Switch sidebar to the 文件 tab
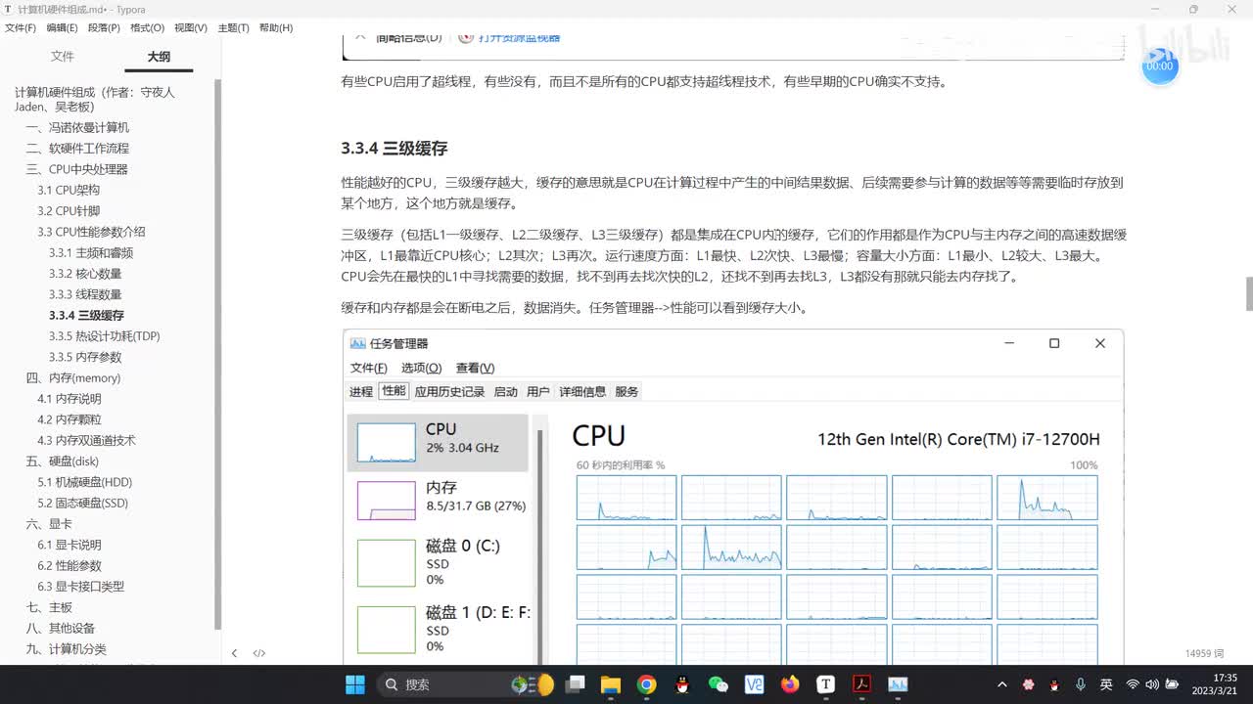 click(63, 57)
